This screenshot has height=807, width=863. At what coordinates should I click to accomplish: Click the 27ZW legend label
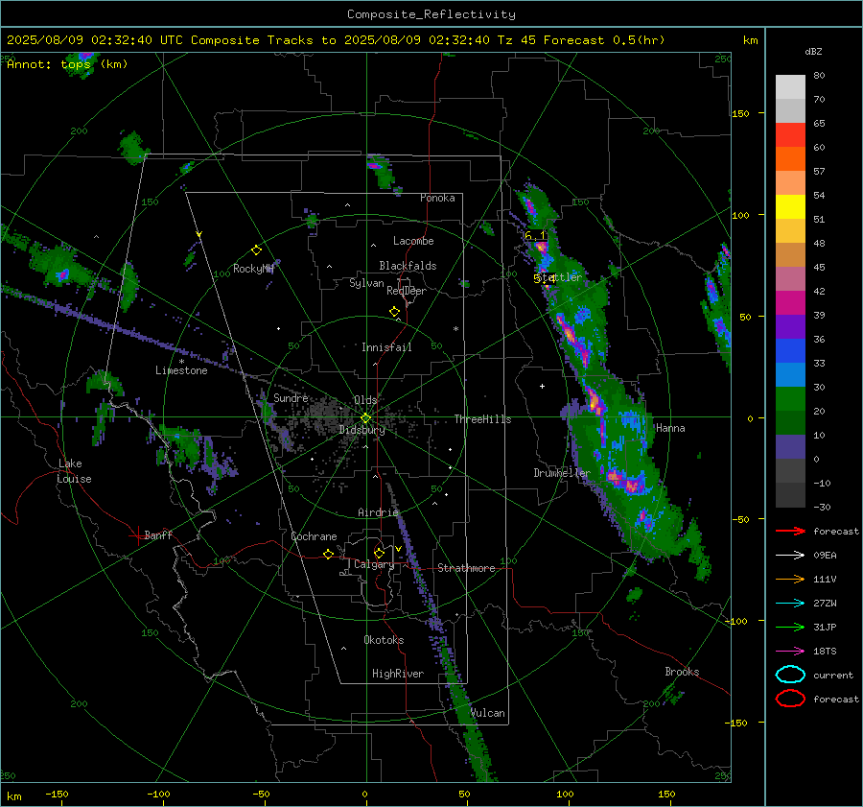(825, 604)
